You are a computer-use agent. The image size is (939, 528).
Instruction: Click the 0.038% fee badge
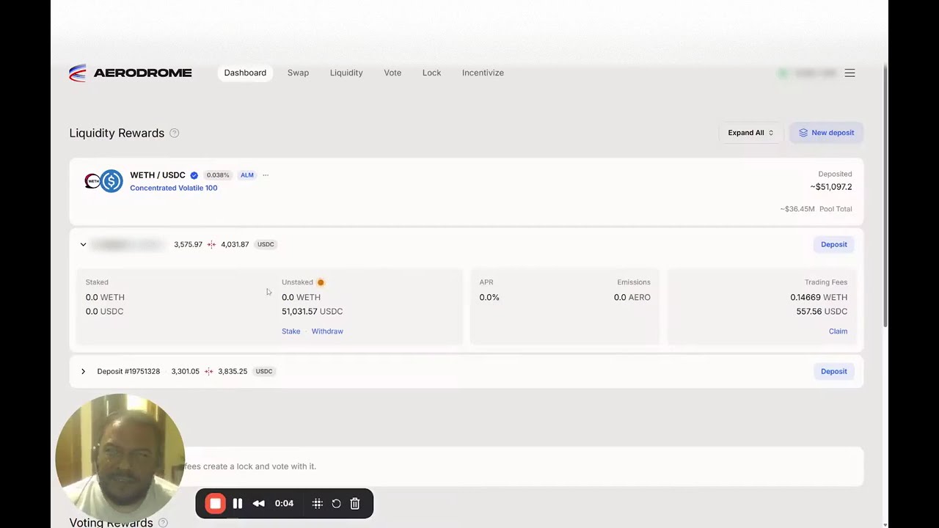(218, 175)
